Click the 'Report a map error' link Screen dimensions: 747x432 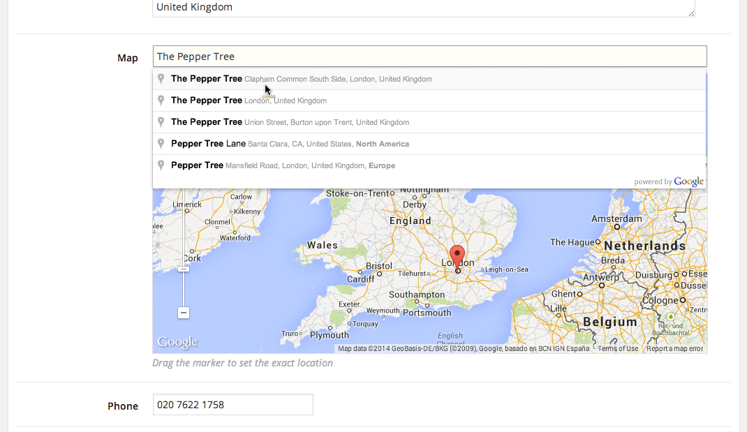(674, 348)
